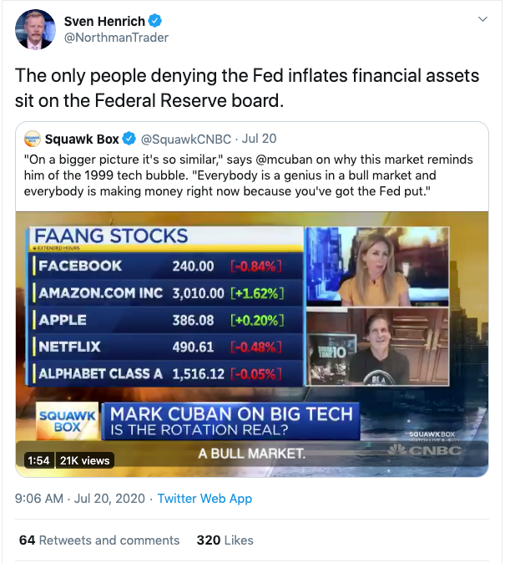Open the @SquawkCNBC handle

tap(186, 139)
